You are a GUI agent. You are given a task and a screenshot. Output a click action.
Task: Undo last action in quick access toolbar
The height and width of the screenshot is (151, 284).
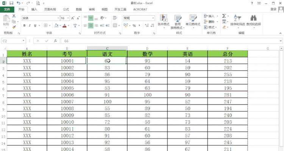19,3
